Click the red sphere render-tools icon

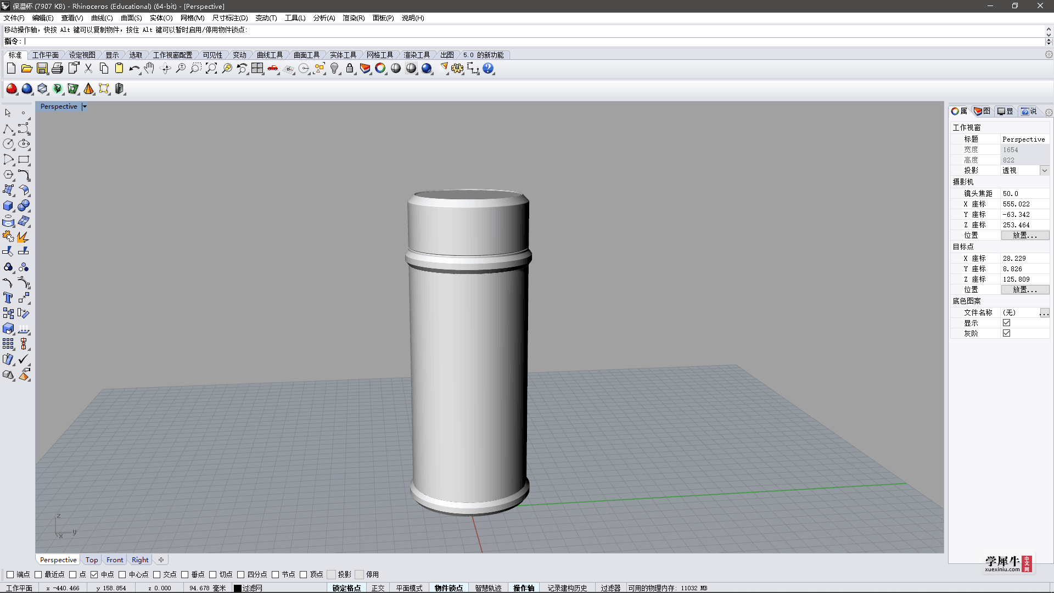click(12, 89)
